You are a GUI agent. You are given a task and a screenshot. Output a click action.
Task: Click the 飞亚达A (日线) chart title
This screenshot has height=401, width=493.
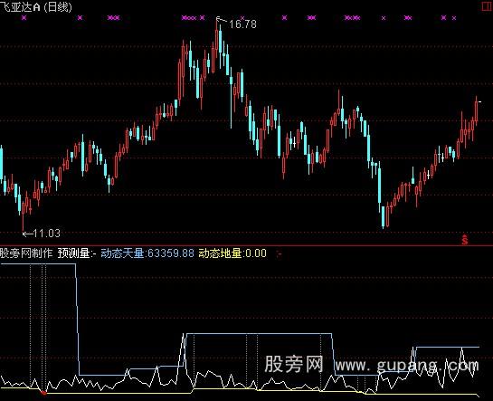coord(36,7)
